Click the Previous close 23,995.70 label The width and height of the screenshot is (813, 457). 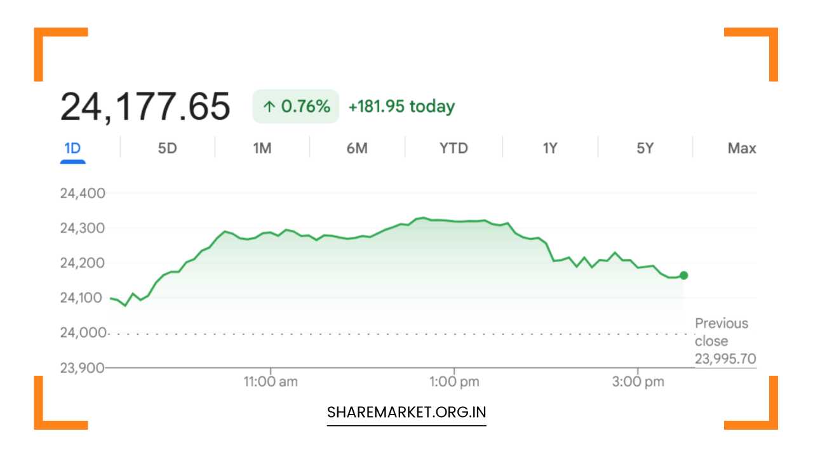(x=725, y=341)
